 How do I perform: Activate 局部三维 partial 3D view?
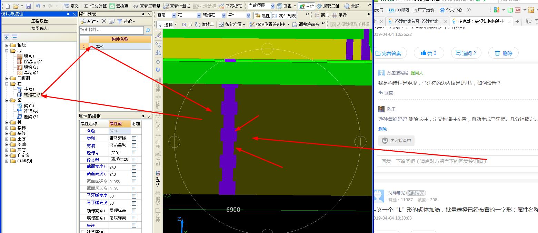coord(328,6)
